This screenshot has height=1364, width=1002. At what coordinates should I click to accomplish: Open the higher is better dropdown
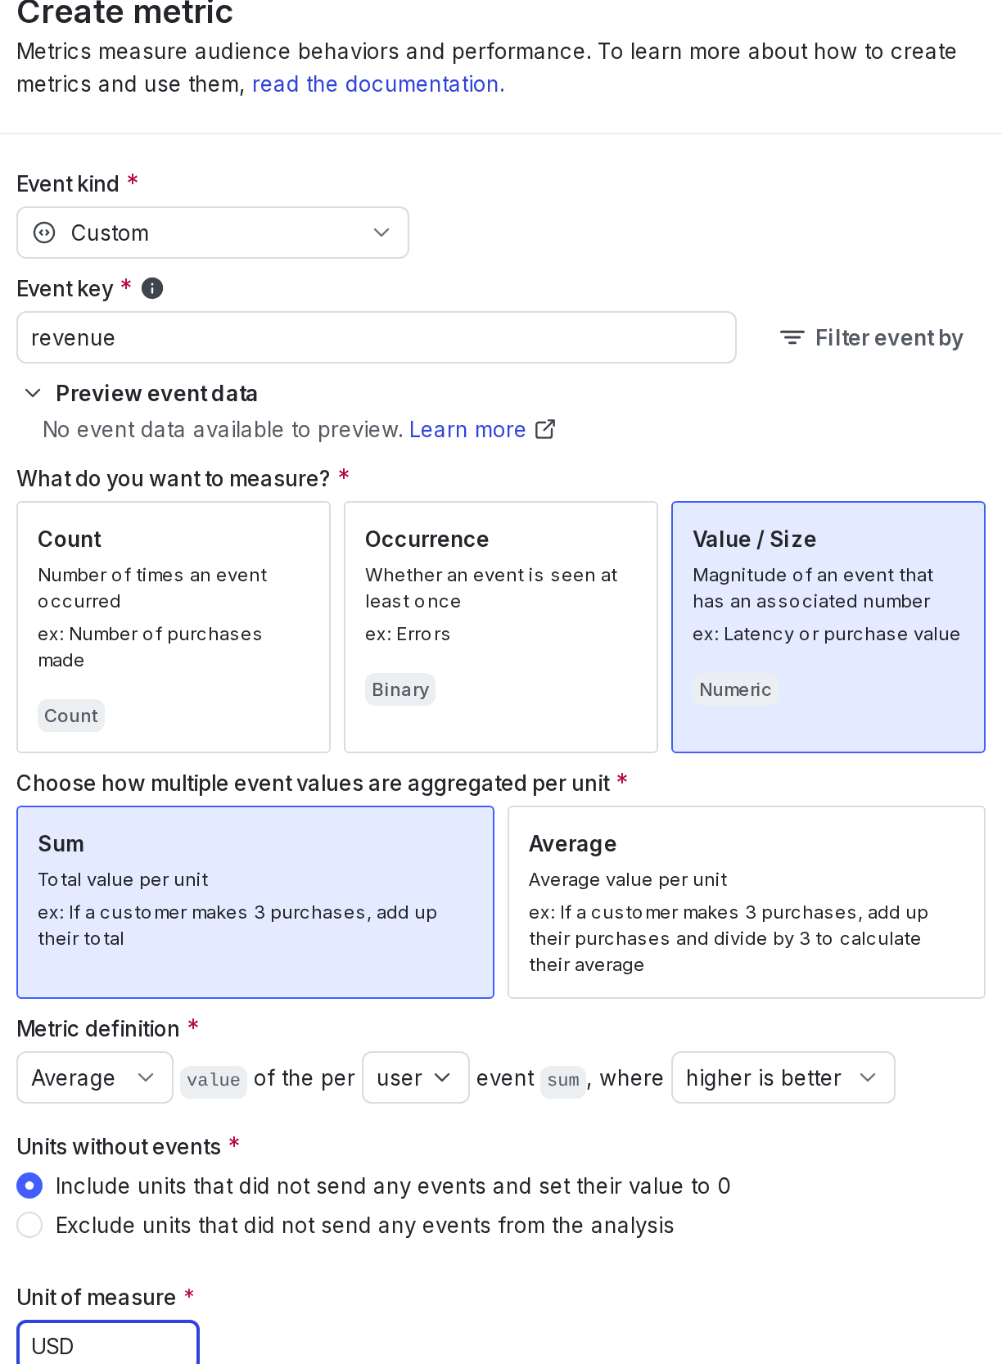(782, 1077)
